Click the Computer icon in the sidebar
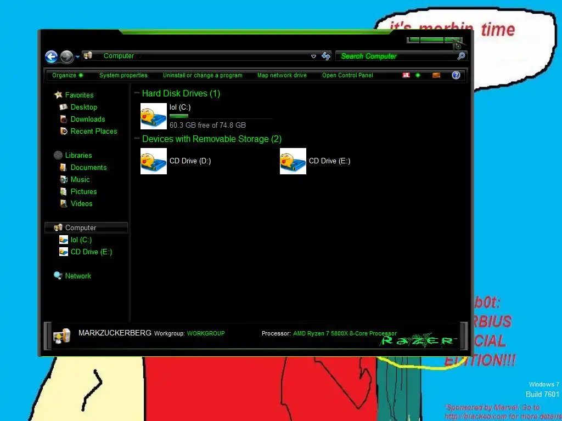Image resolution: width=562 pixels, height=421 pixels. coord(58,227)
